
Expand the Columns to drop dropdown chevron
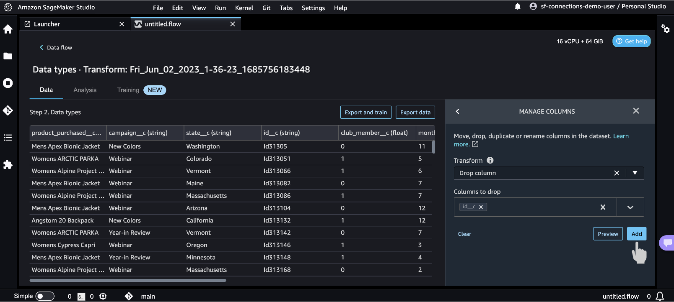[630, 207]
